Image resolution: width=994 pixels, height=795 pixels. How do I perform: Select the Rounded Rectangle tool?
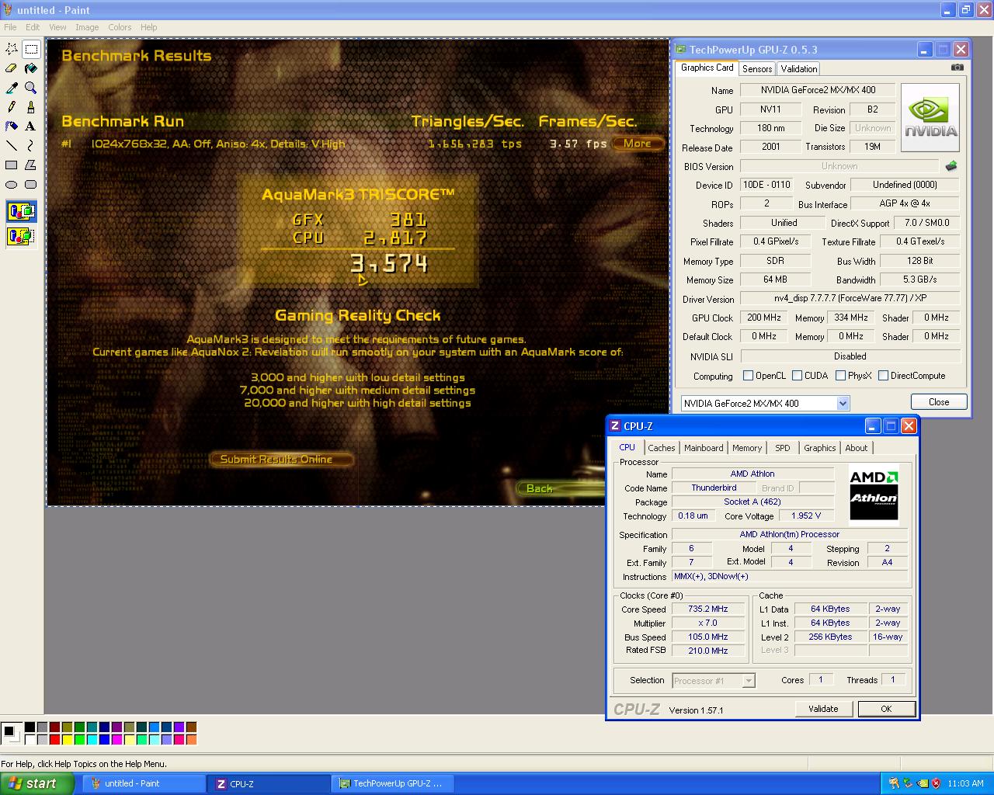(31, 184)
